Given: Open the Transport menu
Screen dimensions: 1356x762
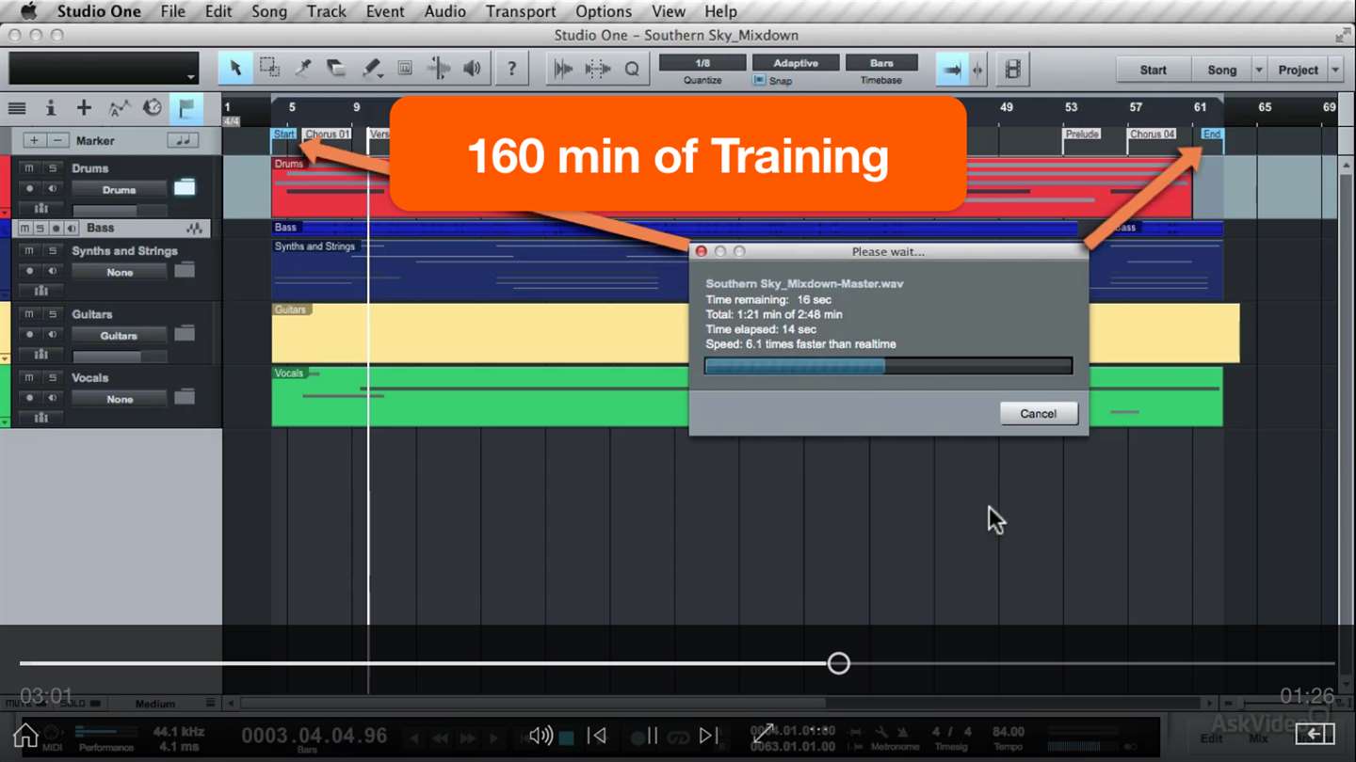Looking at the screenshot, I should [521, 11].
